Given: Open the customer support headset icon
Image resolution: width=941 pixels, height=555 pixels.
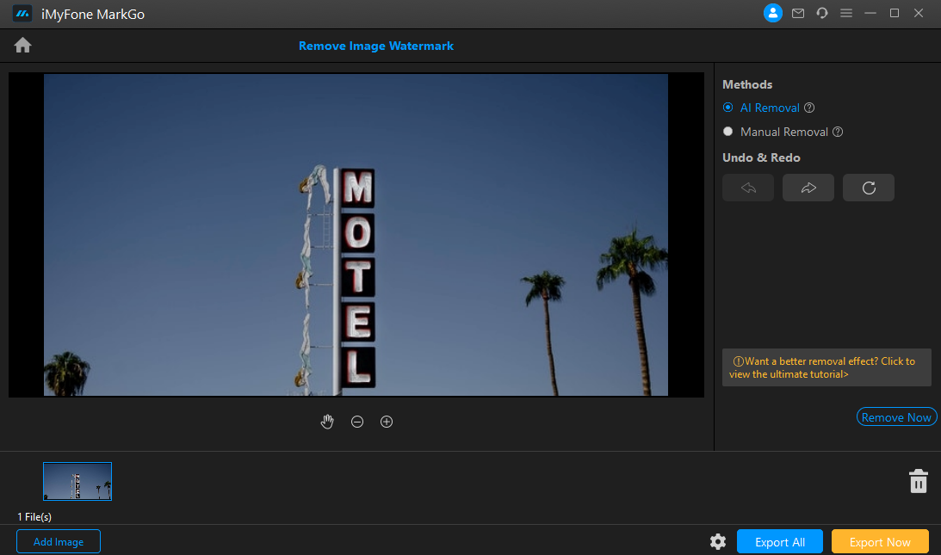Looking at the screenshot, I should (x=822, y=13).
